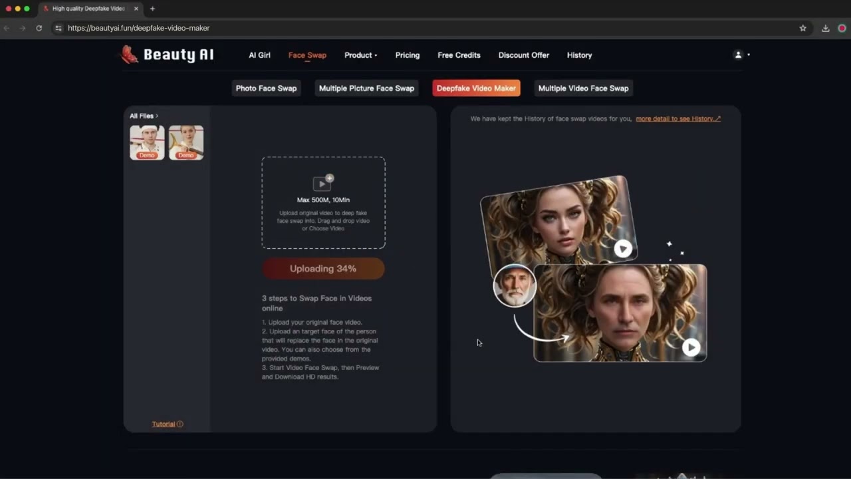Reload the page
Viewport: 851px width, 479px height.
point(39,28)
